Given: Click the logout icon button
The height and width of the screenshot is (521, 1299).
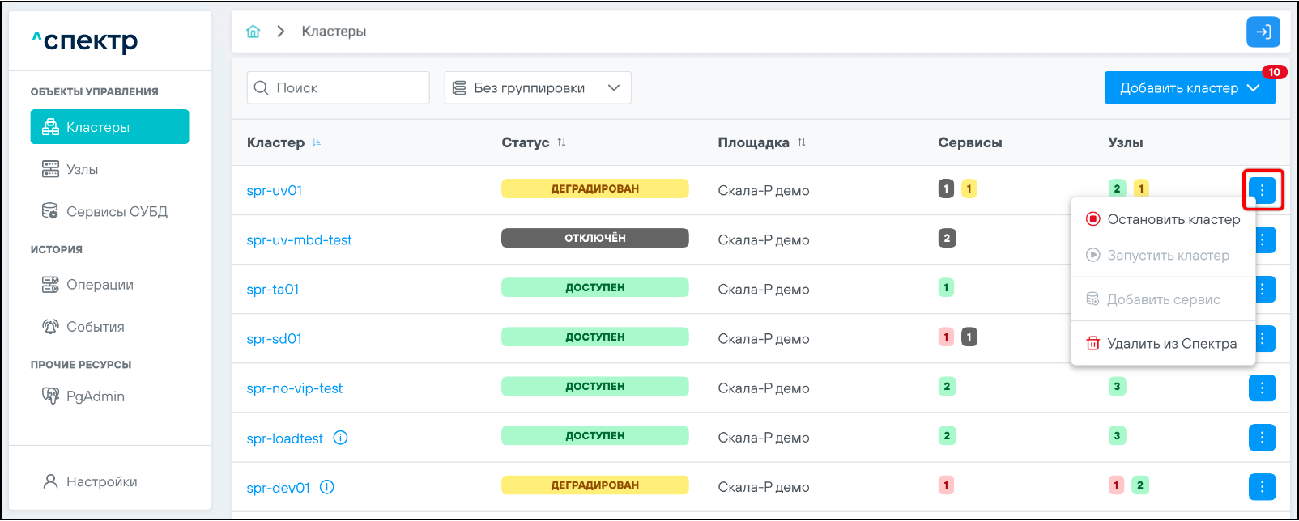Looking at the screenshot, I should coord(1263,32).
